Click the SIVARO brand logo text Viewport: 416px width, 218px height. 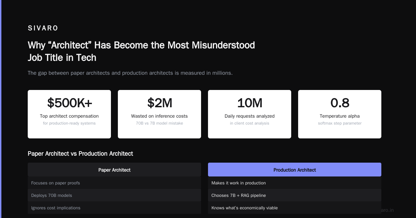(x=43, y=28)
